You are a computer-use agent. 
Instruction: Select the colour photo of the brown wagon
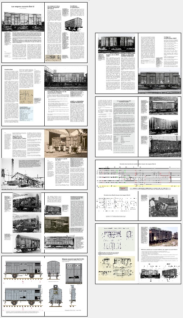(x=163, y=236)
